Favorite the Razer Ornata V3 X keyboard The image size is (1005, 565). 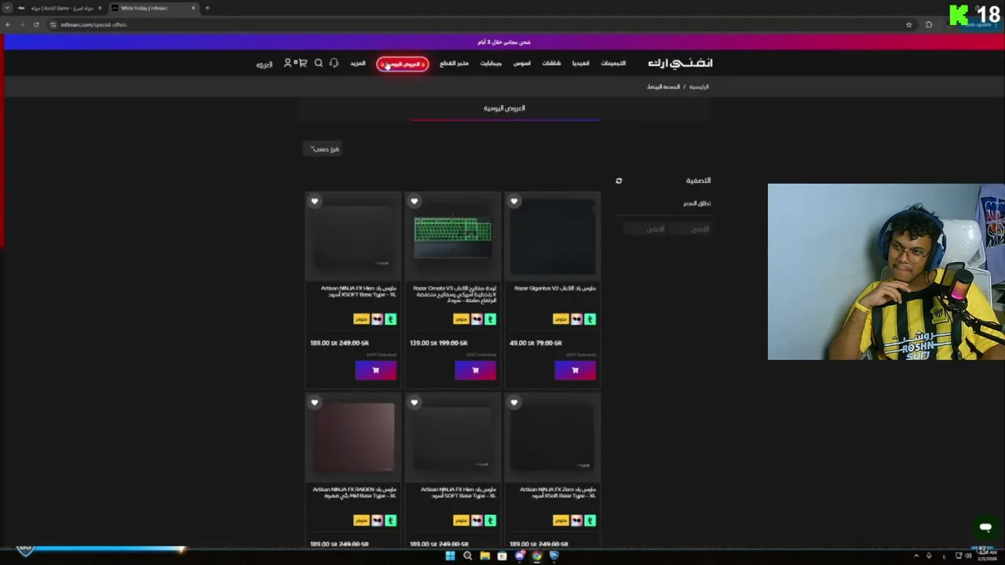415,202
